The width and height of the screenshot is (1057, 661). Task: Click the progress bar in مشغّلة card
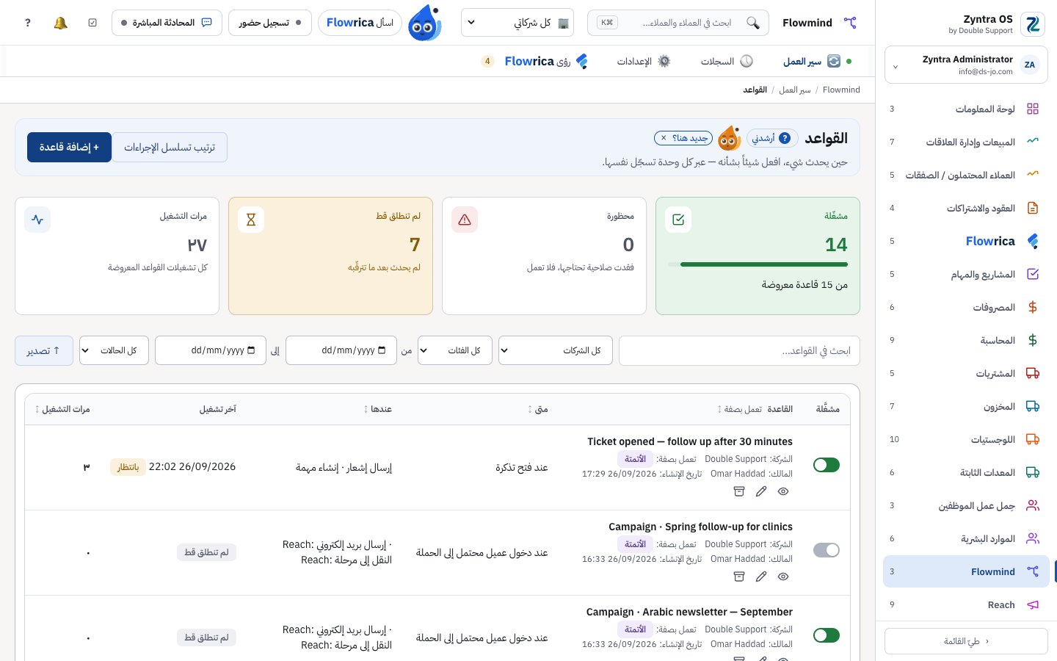[x=758, y=264]
